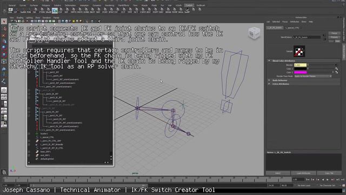Toggle X-ray mode in panel toolbar

point(92,21)
